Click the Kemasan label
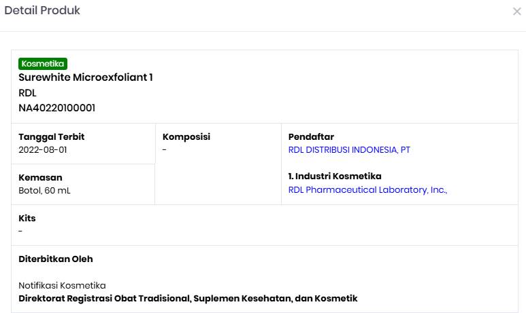 [40, 178]
